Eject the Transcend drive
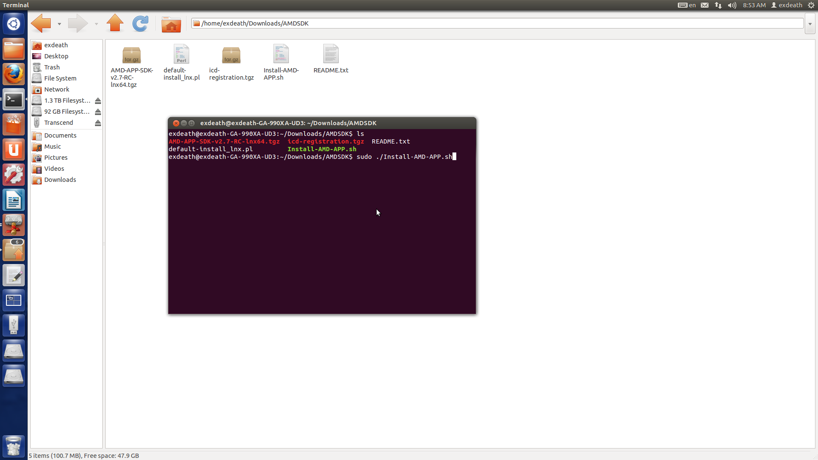This screenshot has width=818, height=460. tap(98, 123)
